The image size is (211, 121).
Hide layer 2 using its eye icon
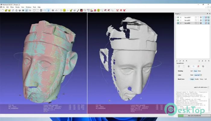pos(178,23)
